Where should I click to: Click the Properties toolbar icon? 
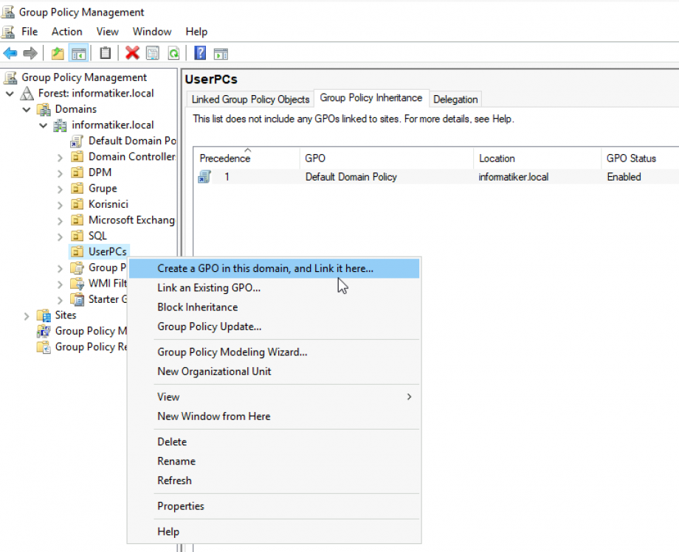(x=151, y=52)
